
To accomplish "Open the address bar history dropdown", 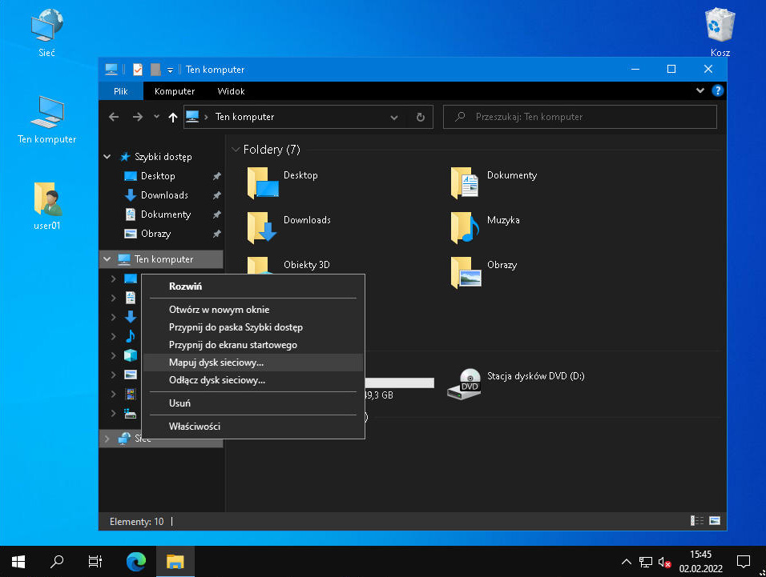I will pyautogui.click(x=394, y=117).
